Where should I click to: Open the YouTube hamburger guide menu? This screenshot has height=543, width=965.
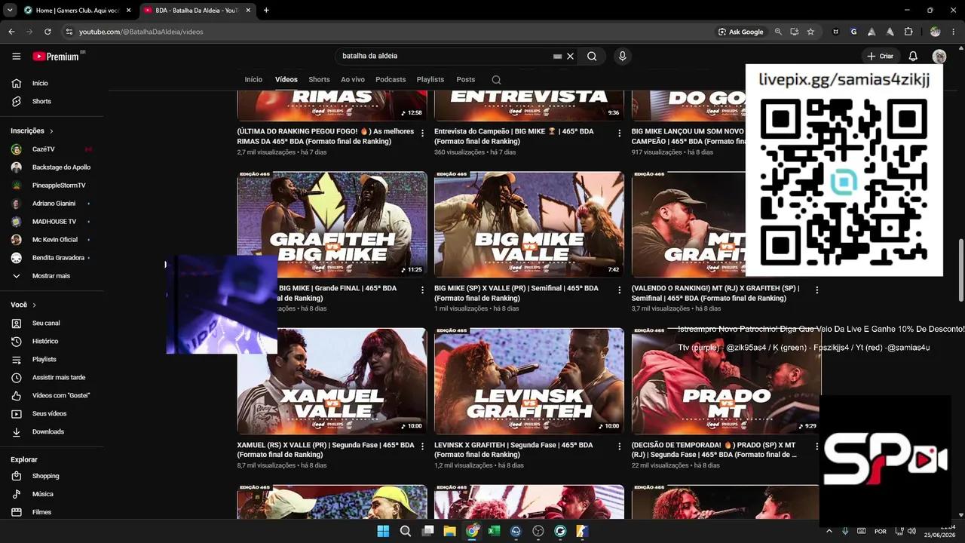coord(16,56)
